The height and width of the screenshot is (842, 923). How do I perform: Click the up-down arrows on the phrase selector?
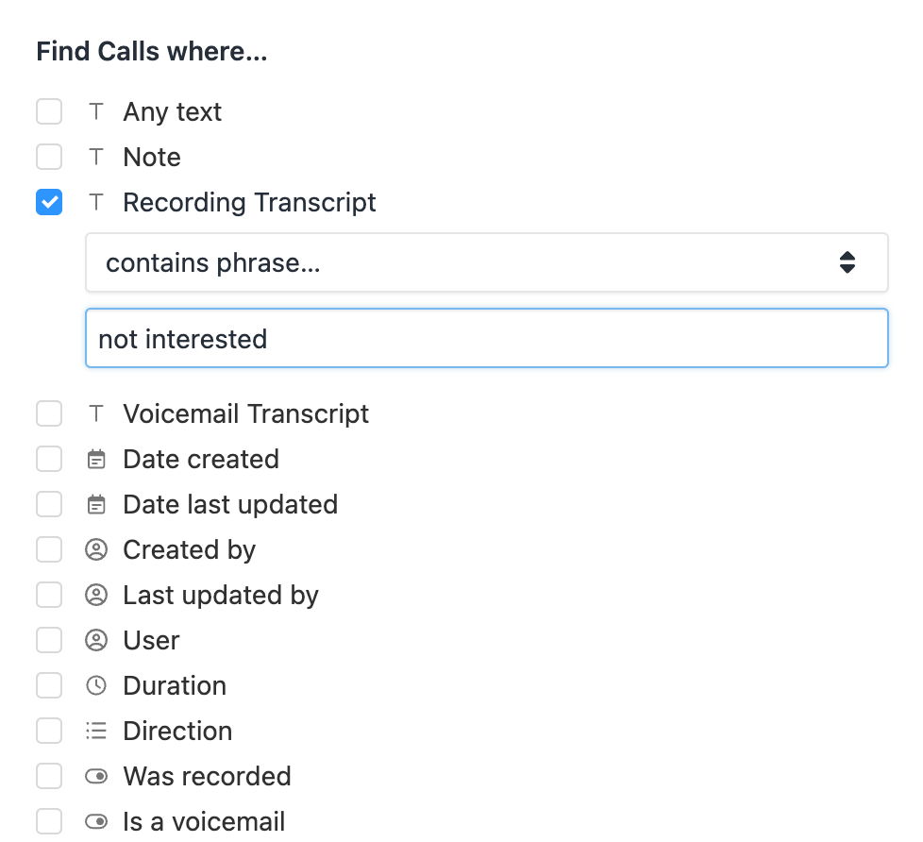point(847,262)
